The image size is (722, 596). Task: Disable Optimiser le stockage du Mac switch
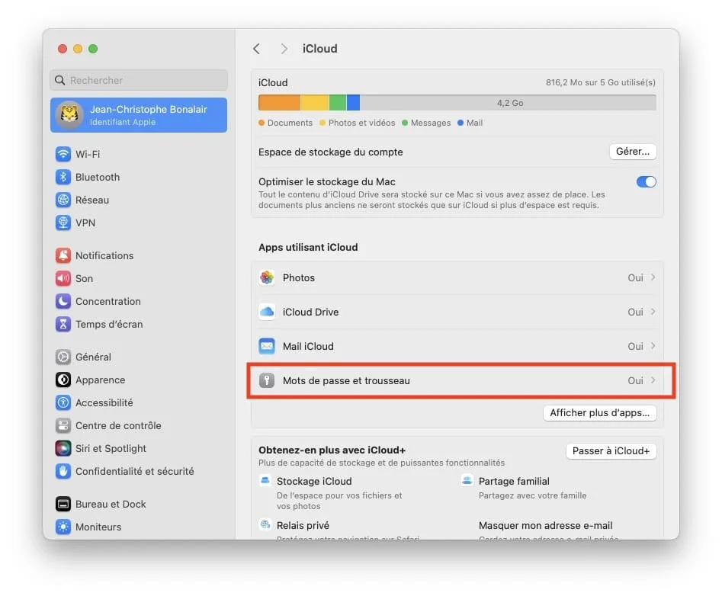(646, 182)
